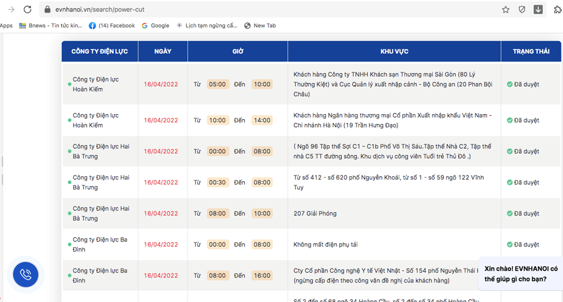The width and height of the screenshot is (563, 302).
Task: Click the 00:30 start time badge
Action: click(218, 182)
